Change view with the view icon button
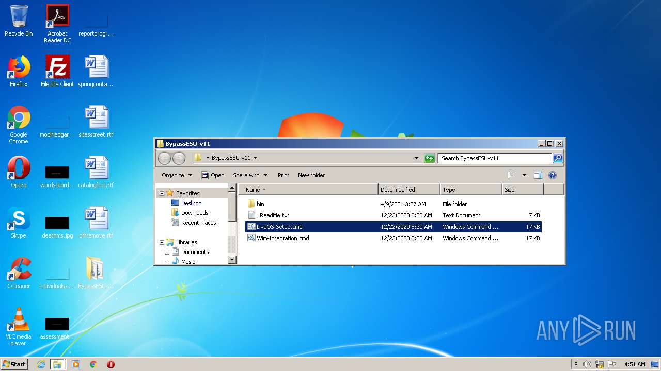 512,175
